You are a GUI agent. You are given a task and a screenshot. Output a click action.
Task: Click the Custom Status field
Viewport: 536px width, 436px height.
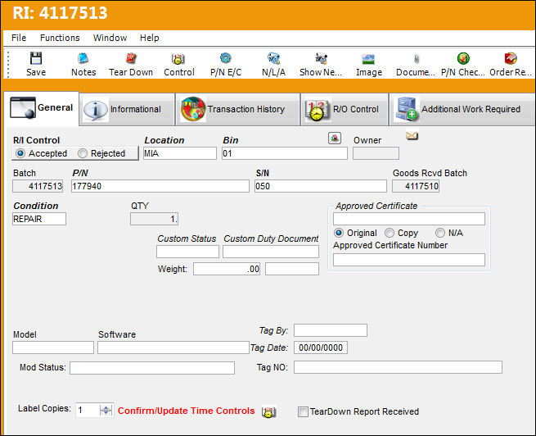point(187,252)
